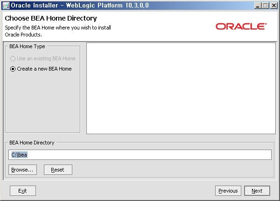Minimize the Oracle Installer window
This screenshot has width=280, height=201.
pos(258,6)
